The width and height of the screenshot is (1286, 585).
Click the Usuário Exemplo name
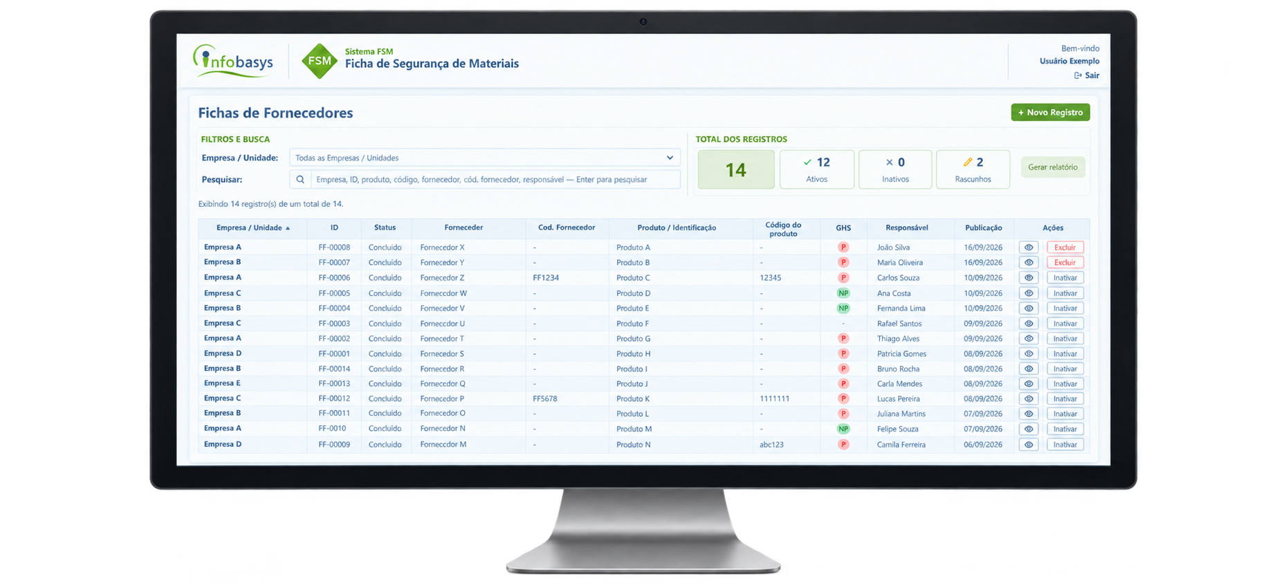click(x=1069, y=61)
